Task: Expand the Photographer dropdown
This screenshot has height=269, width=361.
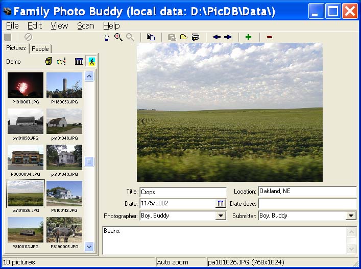Action: tap(221, 216)
